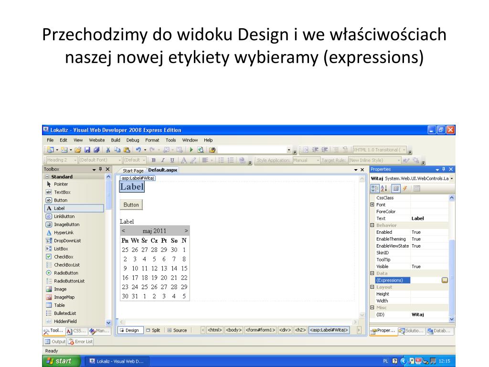Image resolution: width=489 pixels, height=367 pixels.
Task: Click the Text property value field
Action: tap(429, 218)
